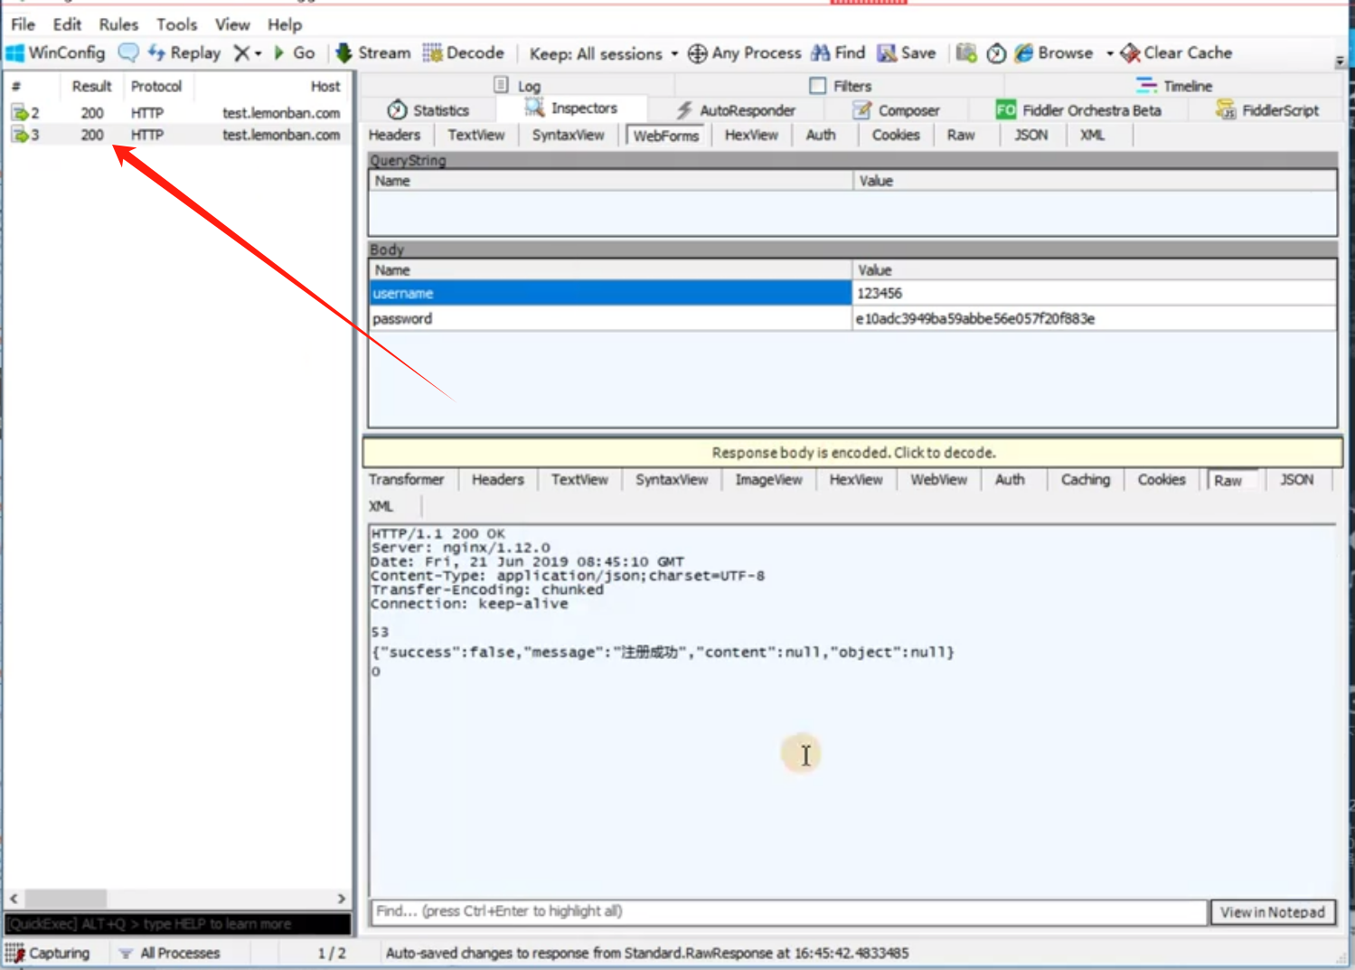Viewport: 1355px width, 970px height.
Task: Select request JSON inspector tab
Action: coord(1031,135)
